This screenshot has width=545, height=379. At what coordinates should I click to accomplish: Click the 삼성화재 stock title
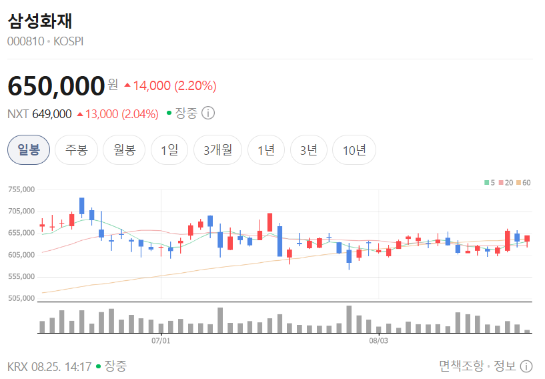click(40, 21)
